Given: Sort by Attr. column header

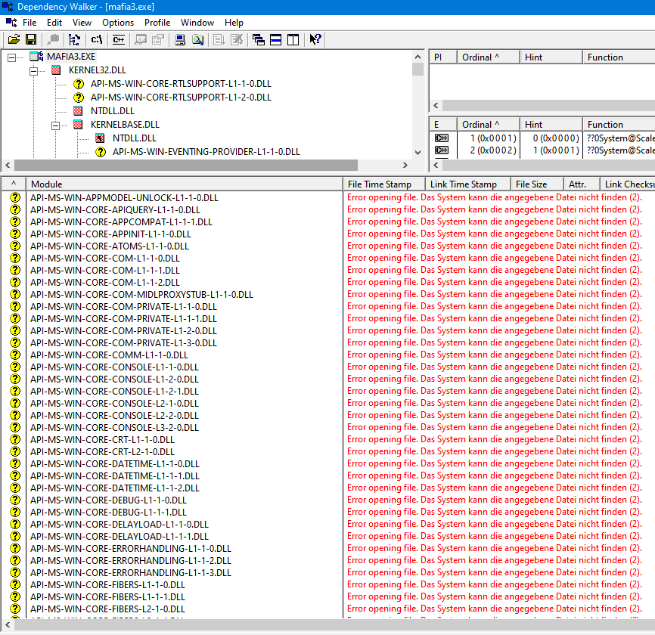Looking at the screenshot, I should [582, 184].
